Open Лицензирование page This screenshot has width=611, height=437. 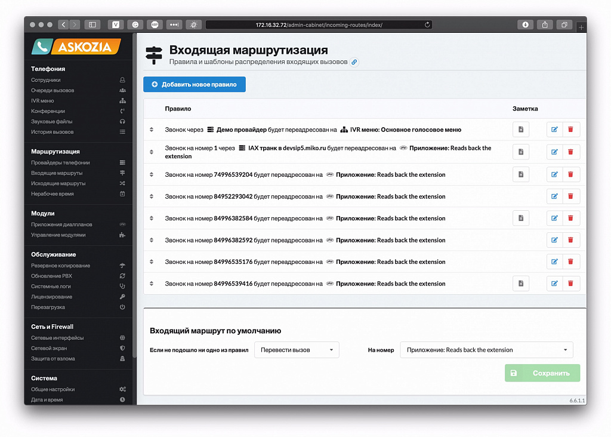point(78,297)
